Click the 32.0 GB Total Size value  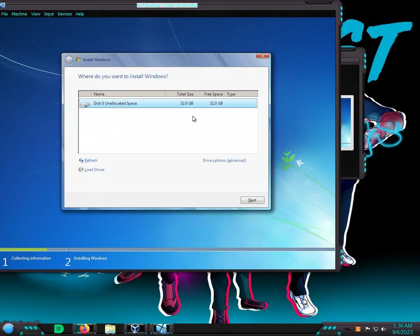[187, 103]
